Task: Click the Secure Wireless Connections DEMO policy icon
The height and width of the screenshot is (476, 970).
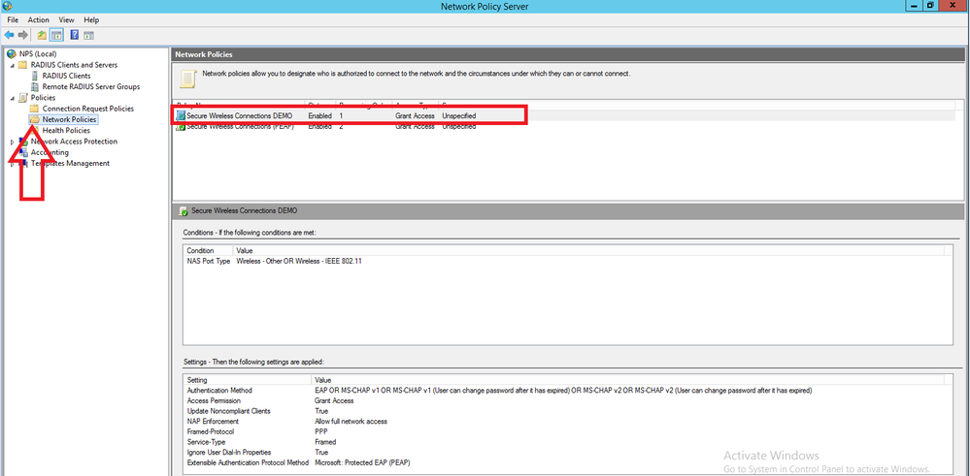Action: tap(181, 116)
